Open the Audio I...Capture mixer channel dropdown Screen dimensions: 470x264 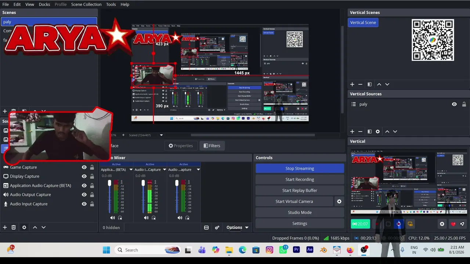tap(164, 170)
